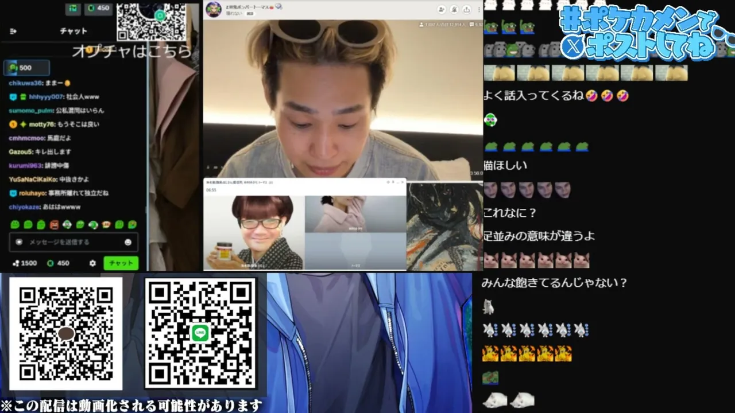
Task: Click the kurumi963 username in chat
Action: 25,166
